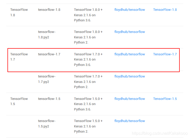Select the 'TensorFlow 1.5' cell text
Image resolution: width=190 pixels, height=138 pixels.
coord(19,101)
